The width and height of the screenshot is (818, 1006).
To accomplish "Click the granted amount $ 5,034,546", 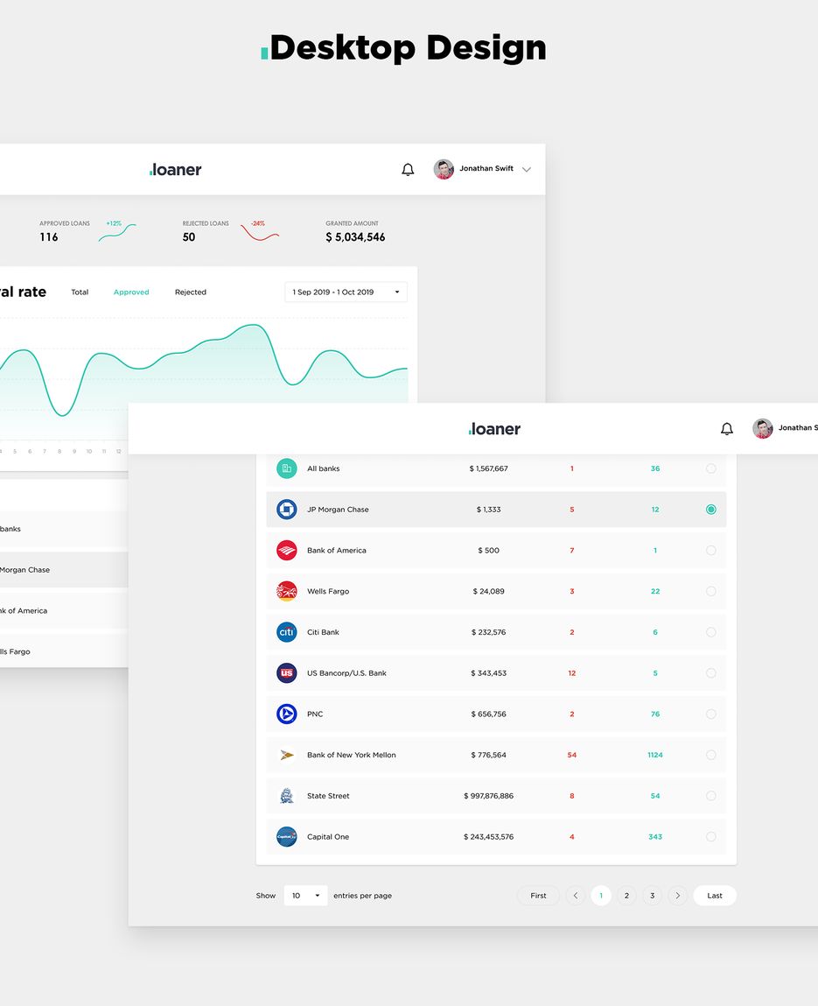I will pos(355,237).
